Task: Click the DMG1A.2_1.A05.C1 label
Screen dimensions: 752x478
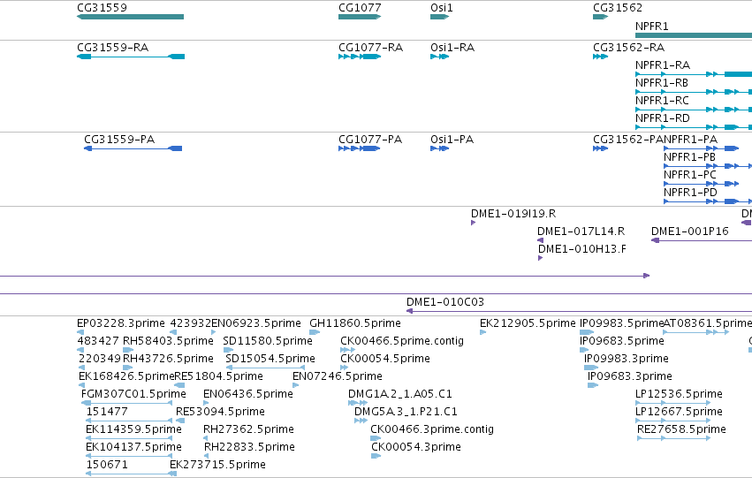Action: point(400,394)
